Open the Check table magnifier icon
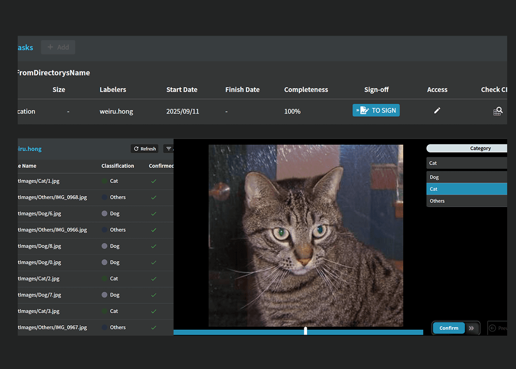Screen dimensions: 516x369 click(x=498, y=111)
